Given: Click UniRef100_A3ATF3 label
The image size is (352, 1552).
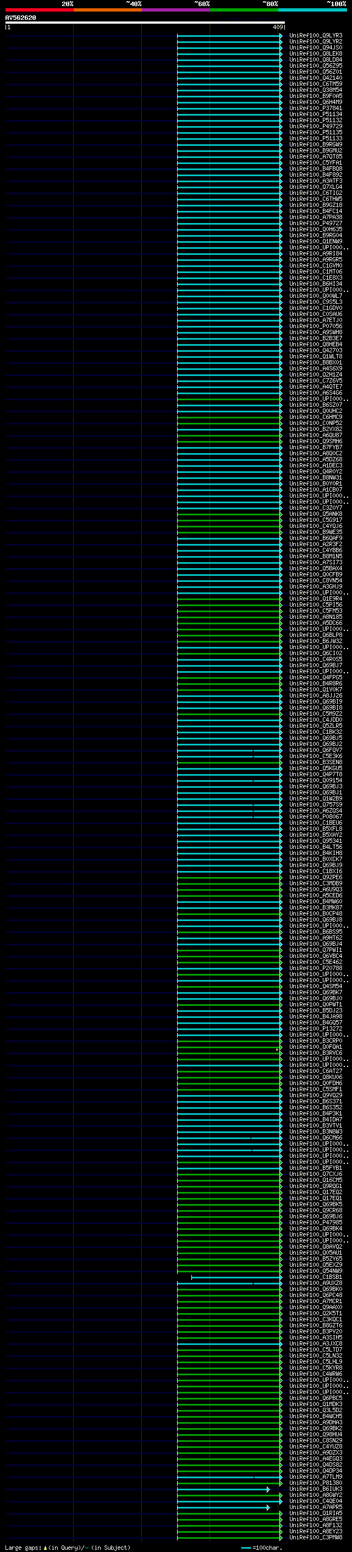Looking at the screenshot, I should (315, 181).
